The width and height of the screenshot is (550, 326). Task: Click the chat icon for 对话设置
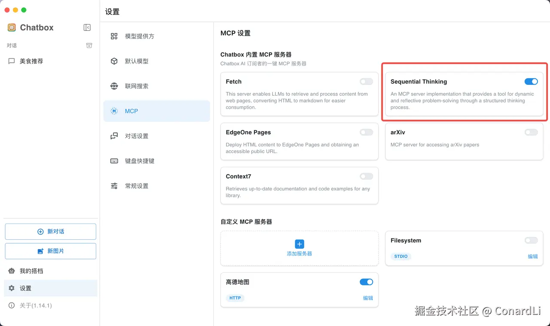tap(114, 136)
